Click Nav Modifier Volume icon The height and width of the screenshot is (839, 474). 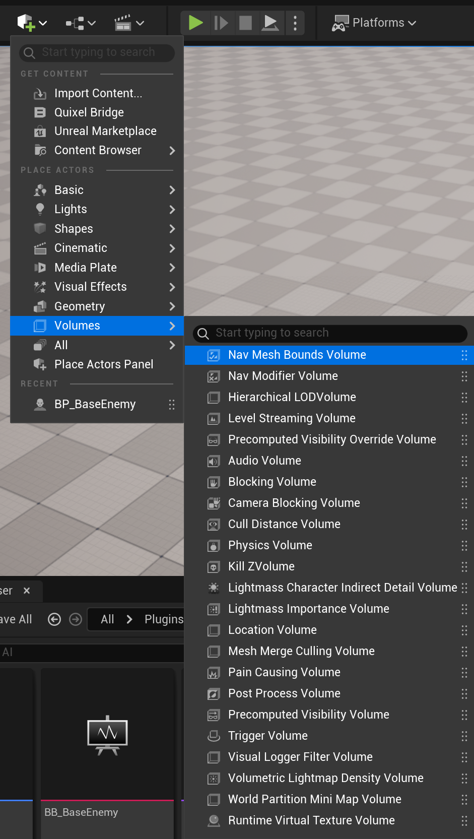pos(214,376)
